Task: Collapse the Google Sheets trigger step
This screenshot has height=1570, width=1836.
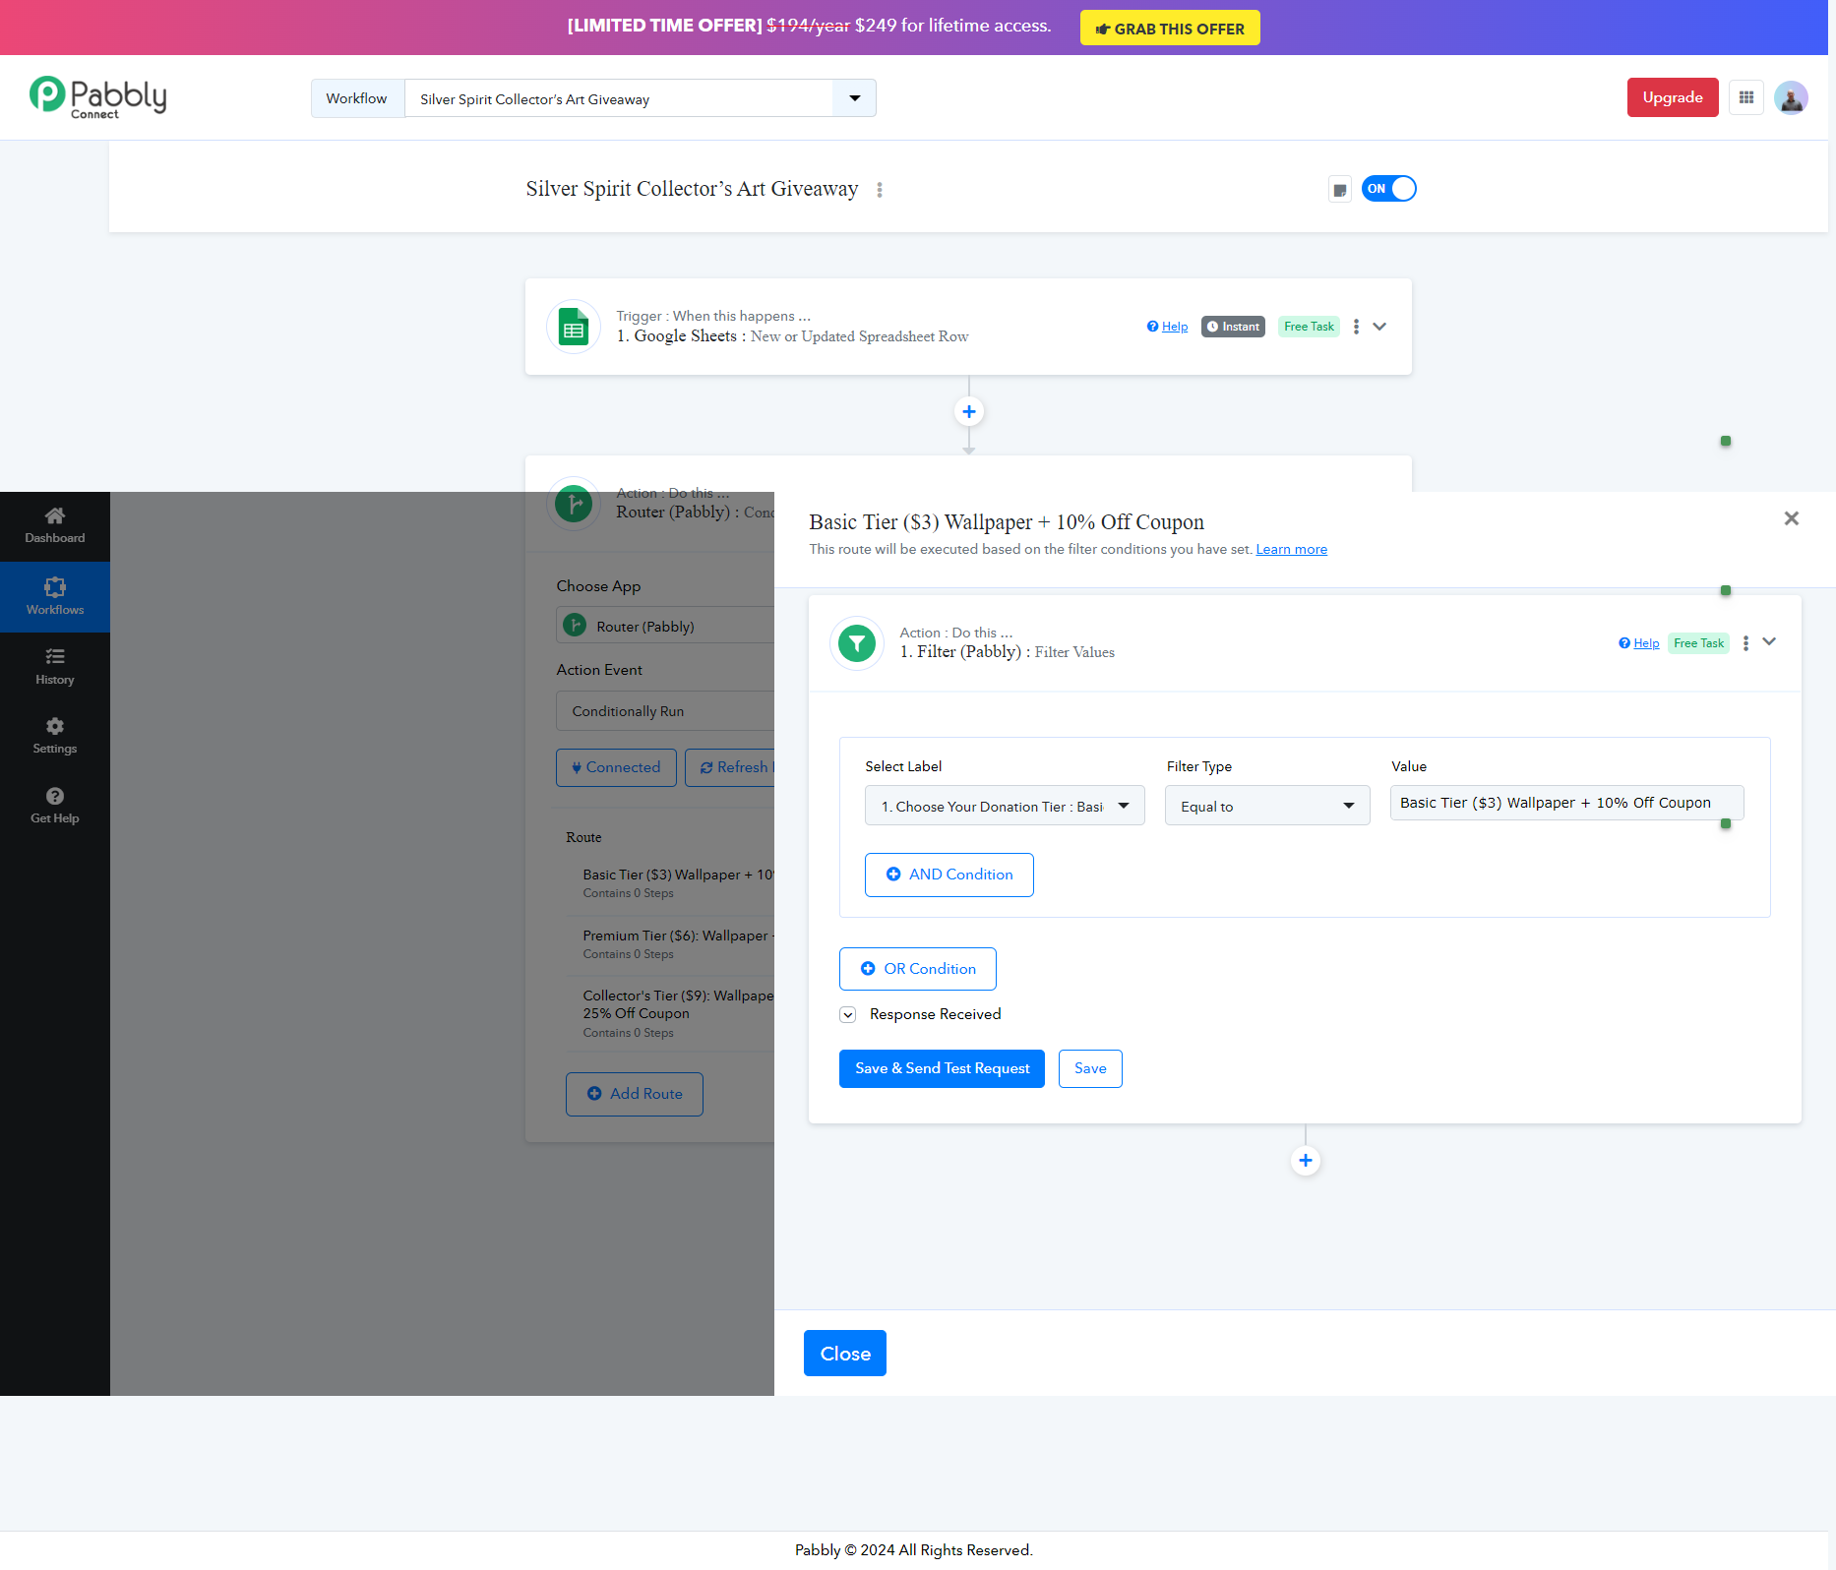Action: click(x=1379, y=327)
